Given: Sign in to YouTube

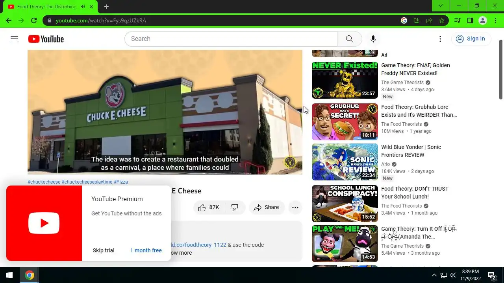Looking at the screenshot, I should click(471, 39).
